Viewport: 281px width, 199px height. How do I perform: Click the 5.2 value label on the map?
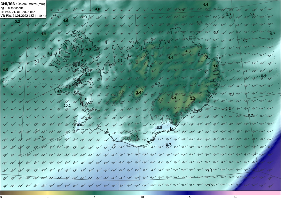pos(17,22)
